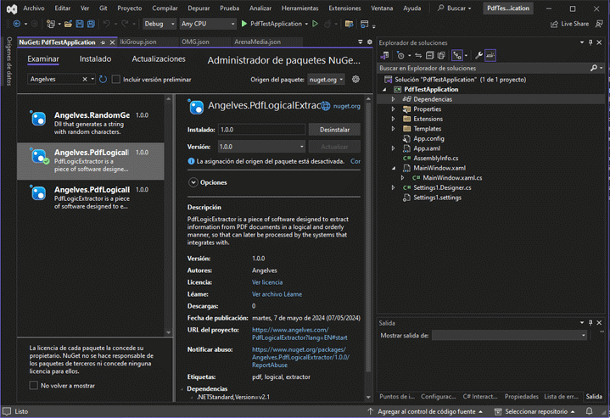Open the Lista de errores panel tab

point(561,396)
